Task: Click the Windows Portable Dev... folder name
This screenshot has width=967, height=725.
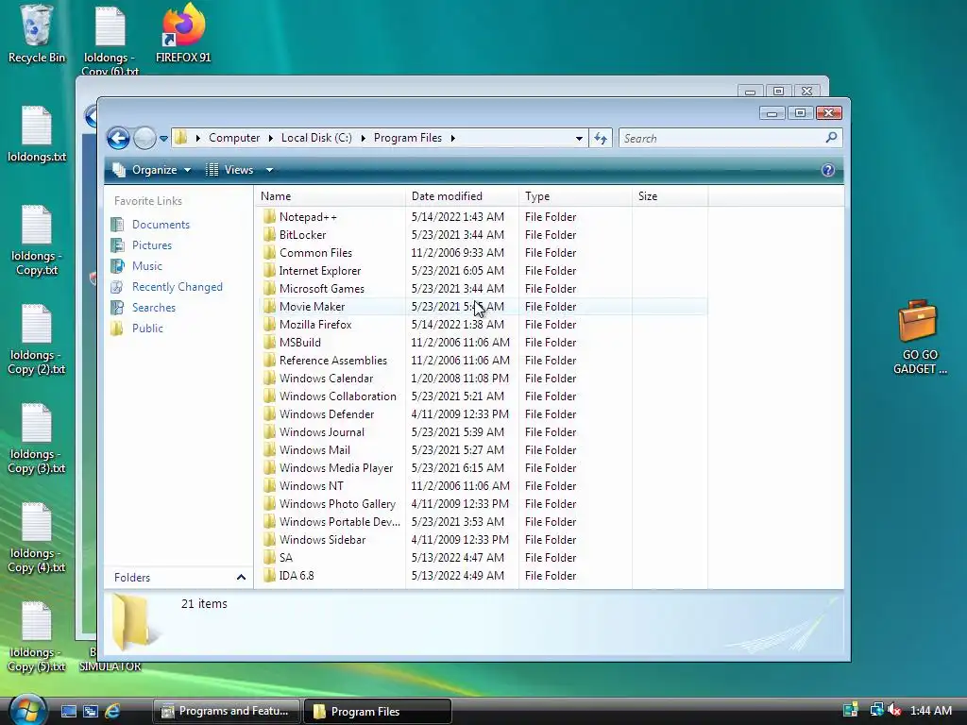Action: coord(339,521)
